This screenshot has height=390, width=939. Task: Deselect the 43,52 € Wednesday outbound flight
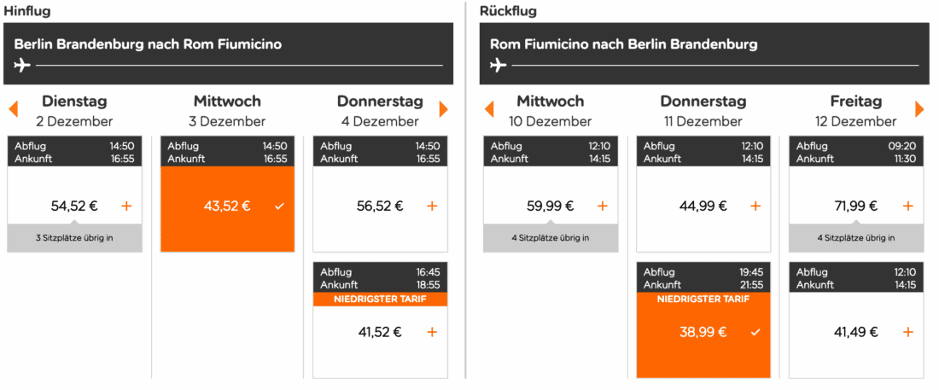tap(279, 206)
